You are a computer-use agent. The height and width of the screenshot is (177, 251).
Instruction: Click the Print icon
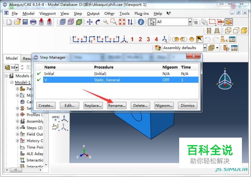click(33, 22)
